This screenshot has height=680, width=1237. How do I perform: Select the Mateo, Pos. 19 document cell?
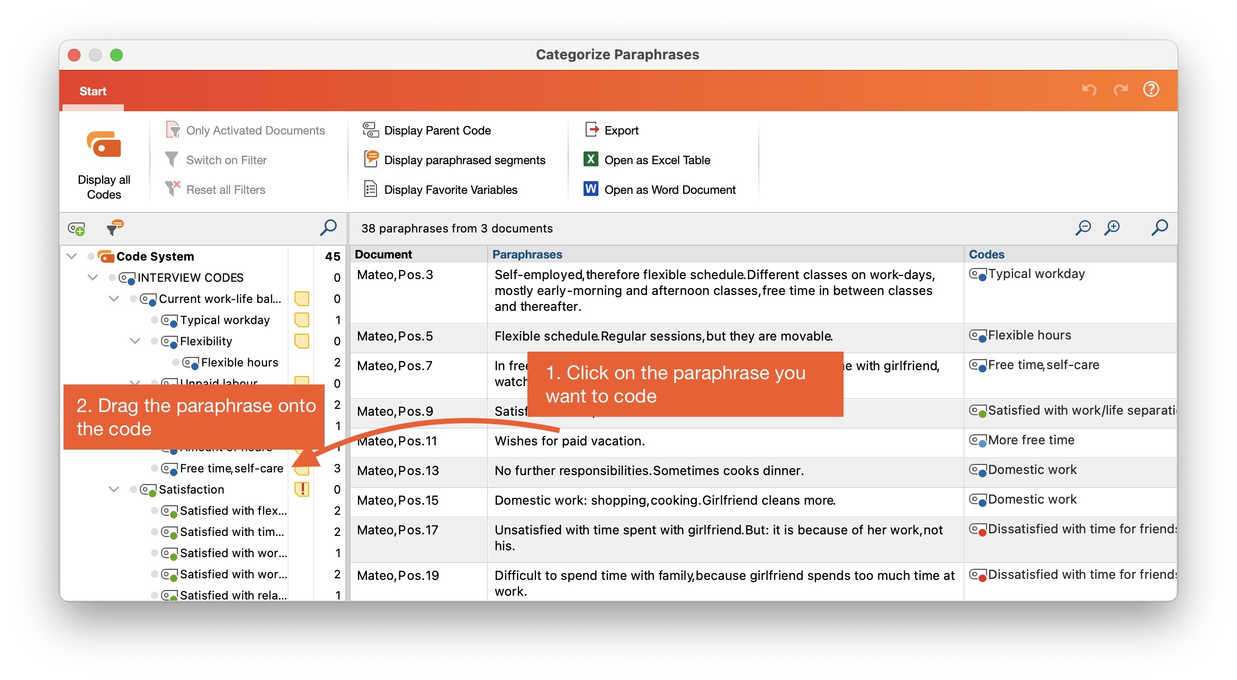(x=418, y=581)
